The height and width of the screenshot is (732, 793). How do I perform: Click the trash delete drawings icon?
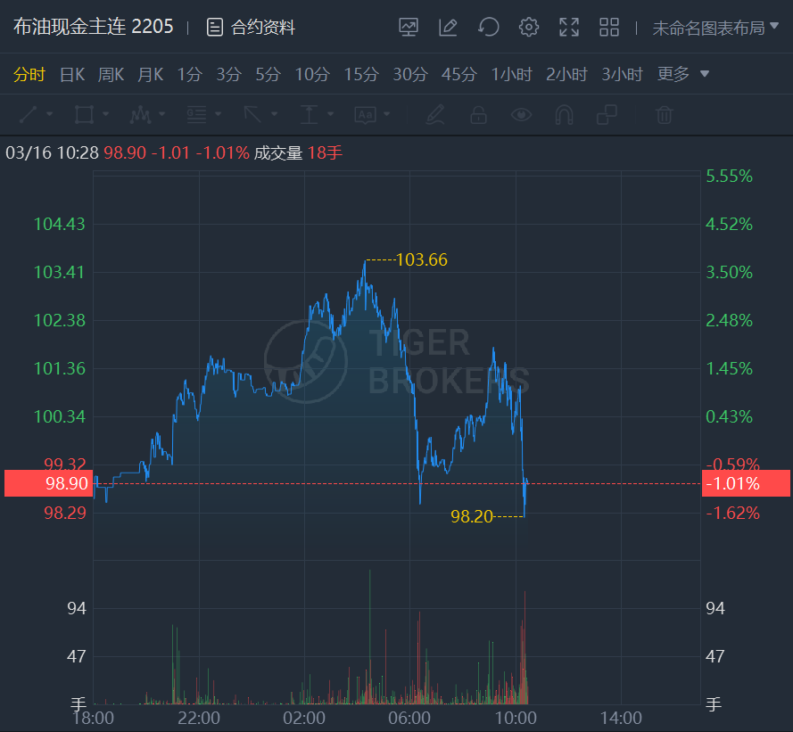point(664,114)
